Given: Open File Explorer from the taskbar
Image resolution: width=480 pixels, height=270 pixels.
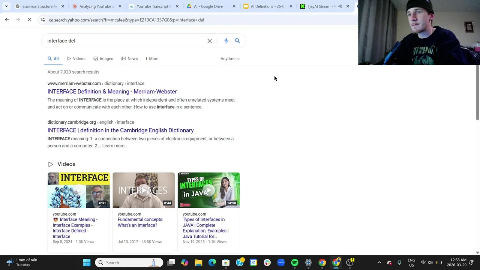Looking at the screenshot, I should (198, 262).
